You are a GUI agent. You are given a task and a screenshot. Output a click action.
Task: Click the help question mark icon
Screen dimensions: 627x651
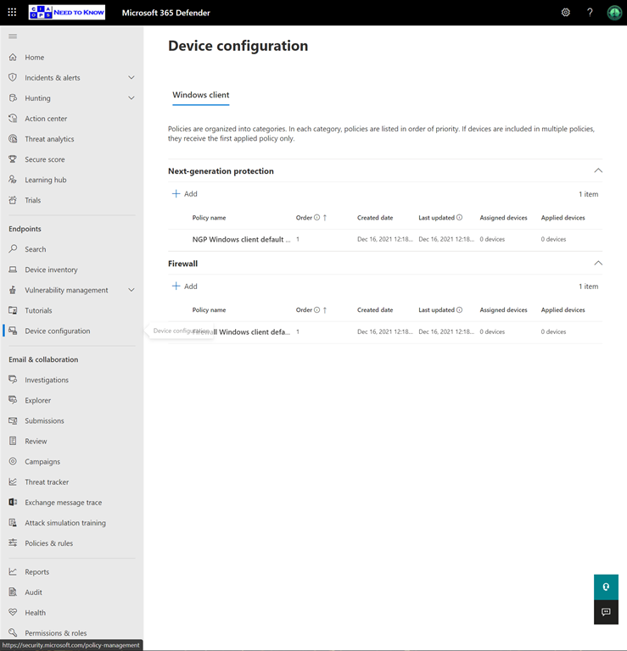[x=590, y=13]
